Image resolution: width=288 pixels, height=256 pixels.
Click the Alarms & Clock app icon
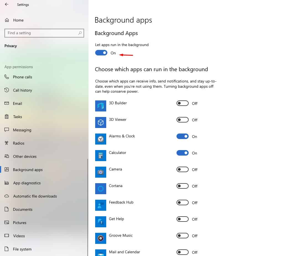coord(101,139)
